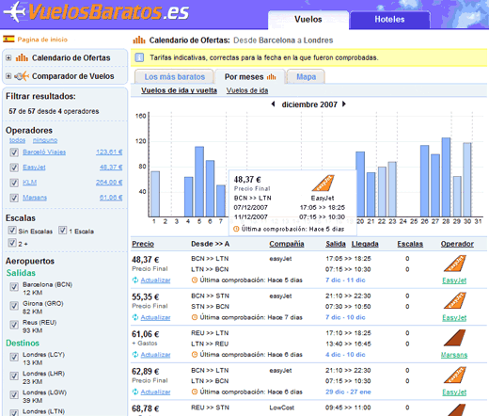Open the Barceló Viajes operator link
The height and width of the screenshot is (416, 489).
(44, 152)
